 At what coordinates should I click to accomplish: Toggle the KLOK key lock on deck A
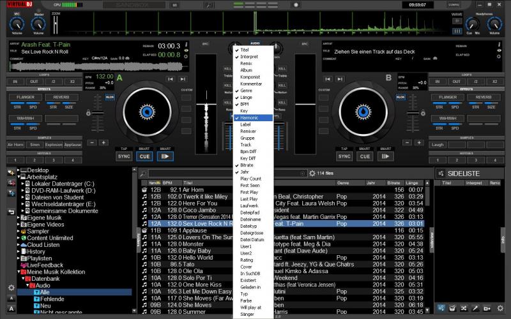pyautogui.click(x=109, y=96)
